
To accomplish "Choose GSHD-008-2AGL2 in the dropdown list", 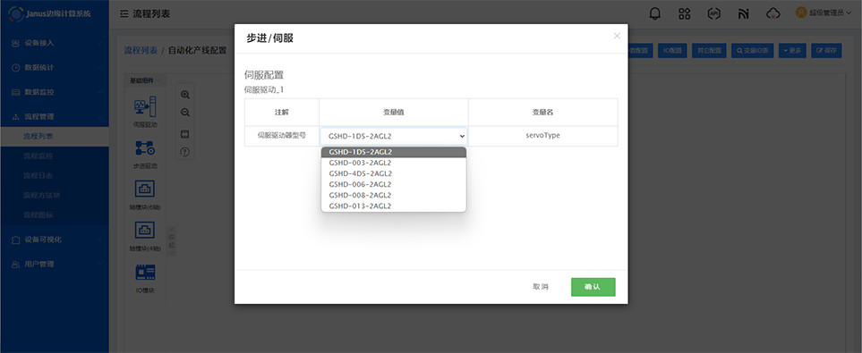I will tap(394, 196).
